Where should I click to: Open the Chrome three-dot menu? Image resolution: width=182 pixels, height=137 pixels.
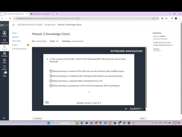180,18
